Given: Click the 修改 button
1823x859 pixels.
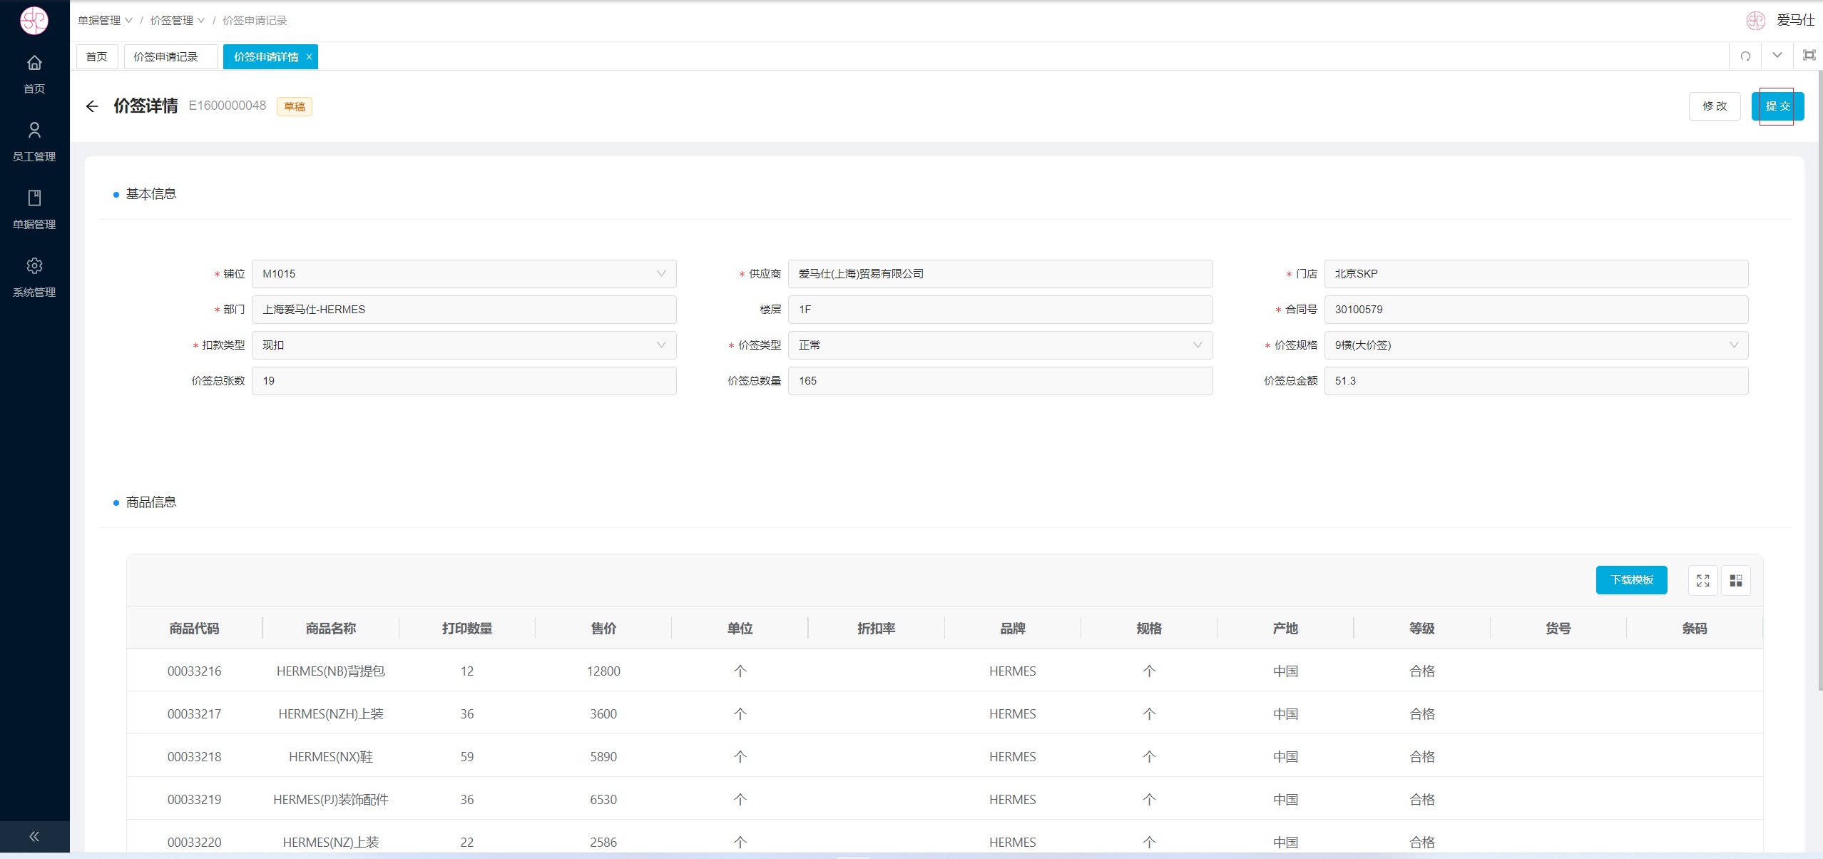Looking at the screenshot, I should [x=1715, y=106].
